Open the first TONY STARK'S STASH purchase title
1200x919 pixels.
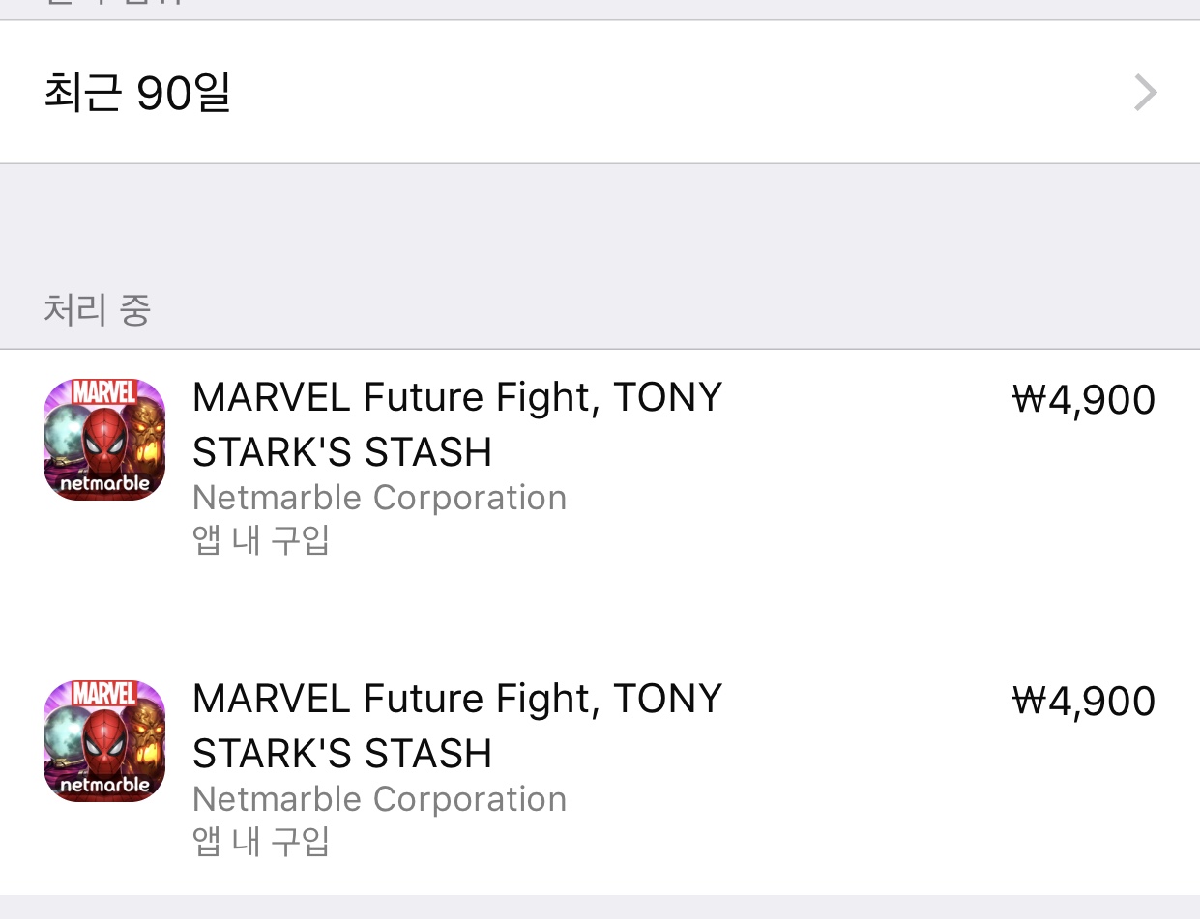[x=456, y=424]
